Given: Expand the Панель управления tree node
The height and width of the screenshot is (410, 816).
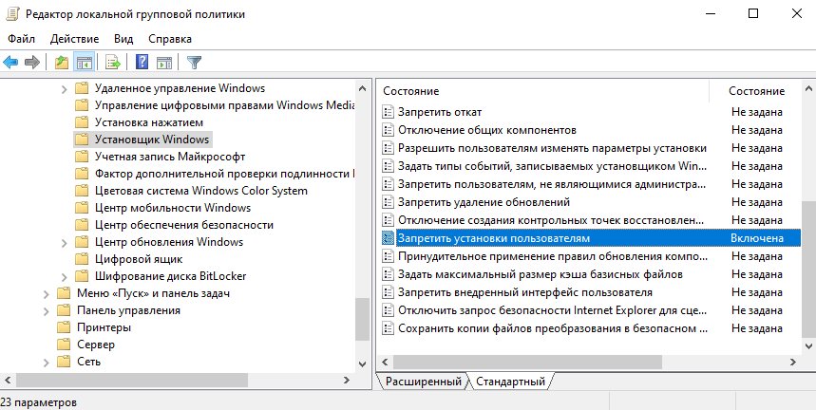Looking at the screenshot, I should click(x=47, y=310).
